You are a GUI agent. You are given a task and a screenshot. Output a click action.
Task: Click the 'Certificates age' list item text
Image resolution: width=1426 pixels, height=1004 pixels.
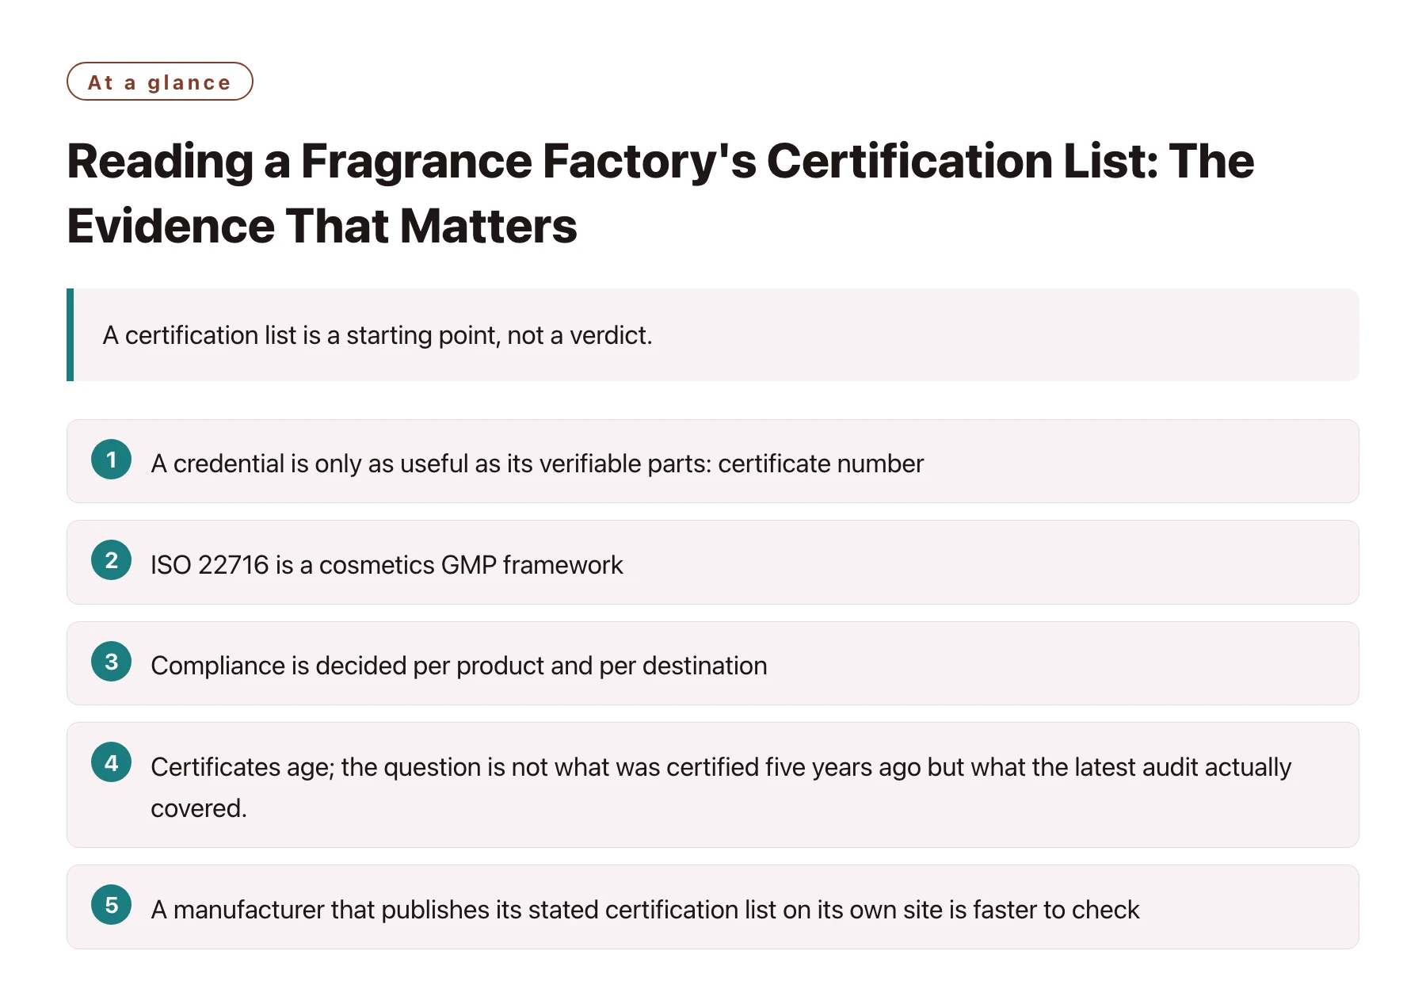coord(721,788)
